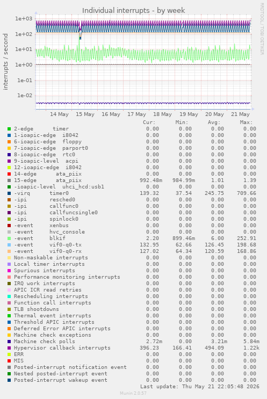This screenshot has width=267, height=399.
Task: Click the blkif legend color swatch
Action: coord(9,238)
